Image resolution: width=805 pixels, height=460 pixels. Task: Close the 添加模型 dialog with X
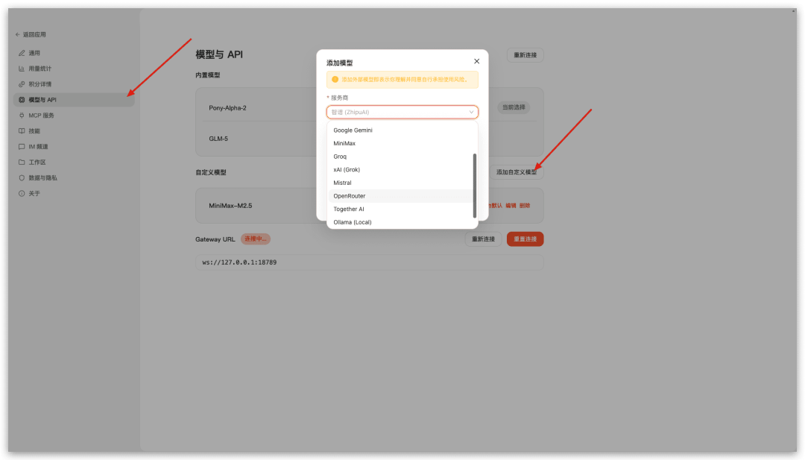(477, 61)
